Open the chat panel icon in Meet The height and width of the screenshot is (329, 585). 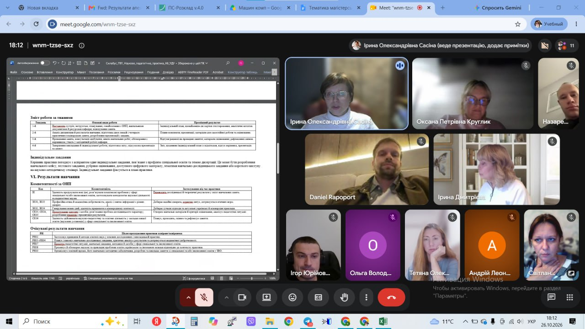551,297
